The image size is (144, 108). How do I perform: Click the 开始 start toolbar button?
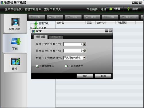click(37, 17)
